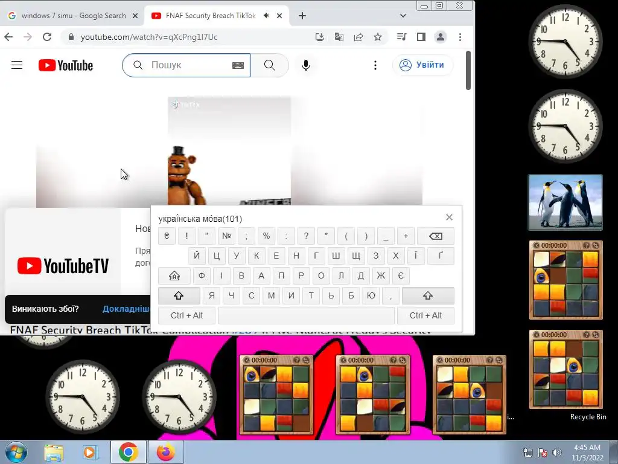Click the Recycle Bin desktop label
Screen dimensions: 618x464
tap(588, 417)
